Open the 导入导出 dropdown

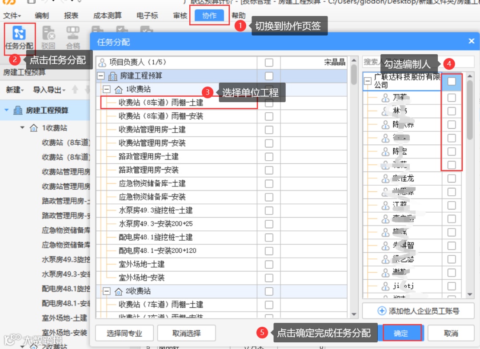pyautogui.click(x=49, y=90)
